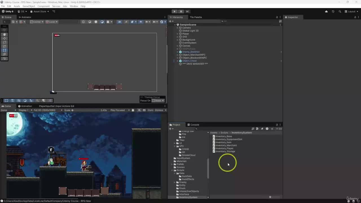
Task: Select the Move tool in Scene tools
Action: 5,38
